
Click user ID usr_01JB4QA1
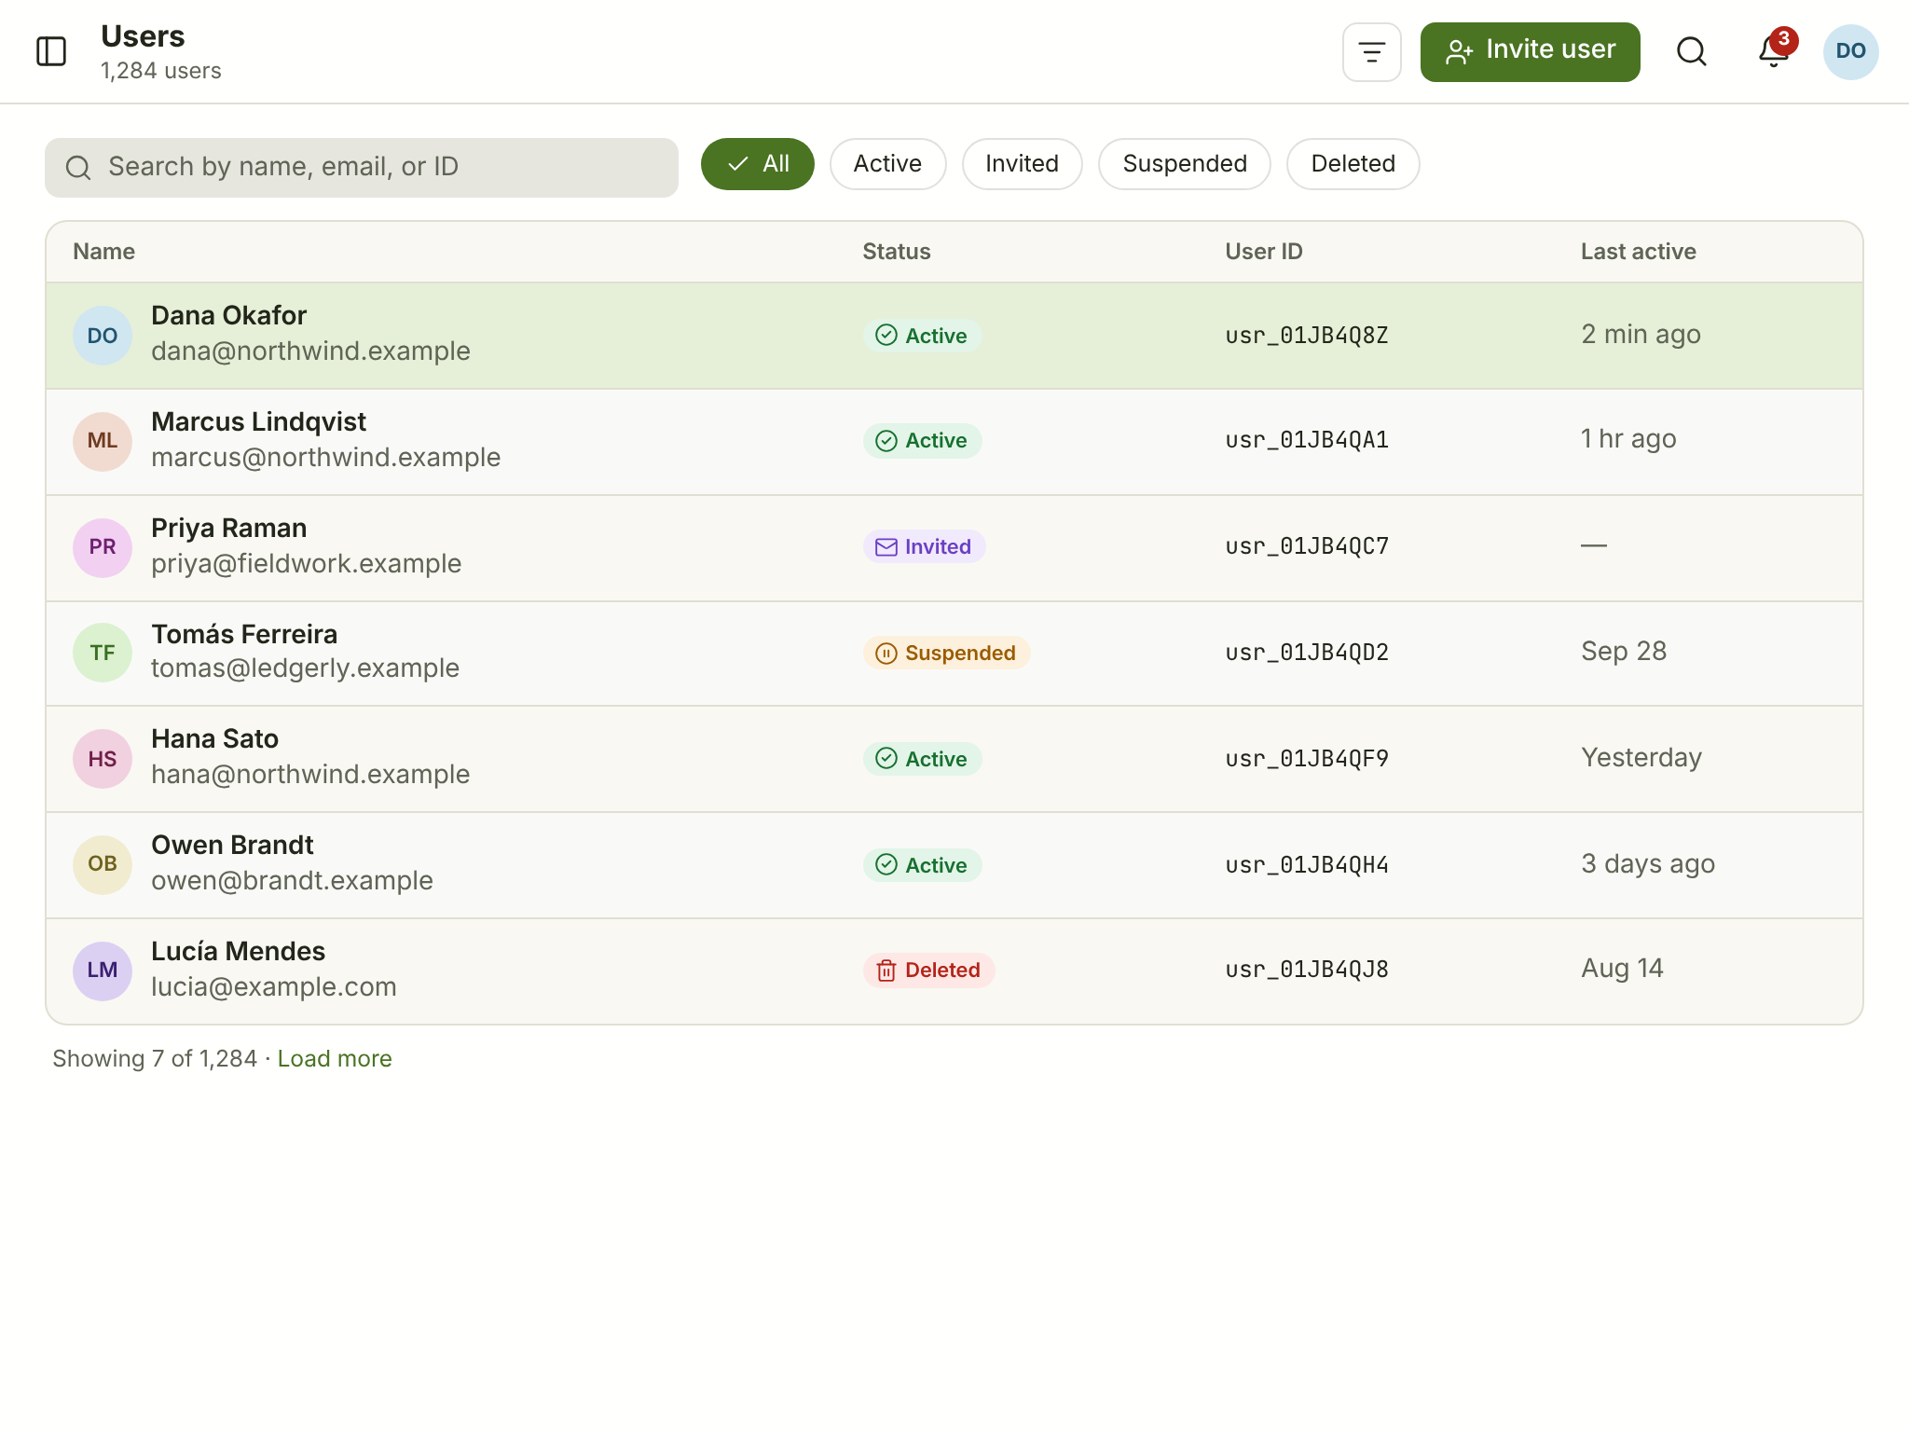(x=1307, y=440)
